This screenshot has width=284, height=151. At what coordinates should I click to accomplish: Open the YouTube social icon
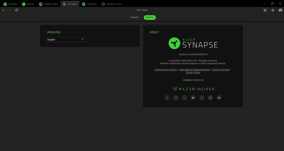tap(193, 98)
